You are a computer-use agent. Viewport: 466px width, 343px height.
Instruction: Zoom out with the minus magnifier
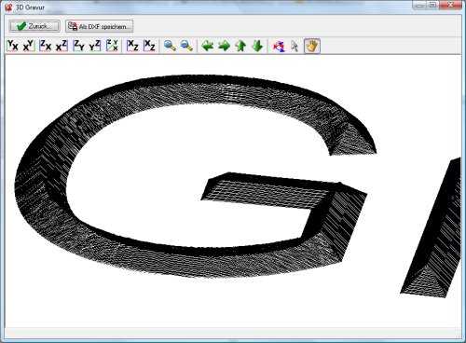(x=186, y=46)
